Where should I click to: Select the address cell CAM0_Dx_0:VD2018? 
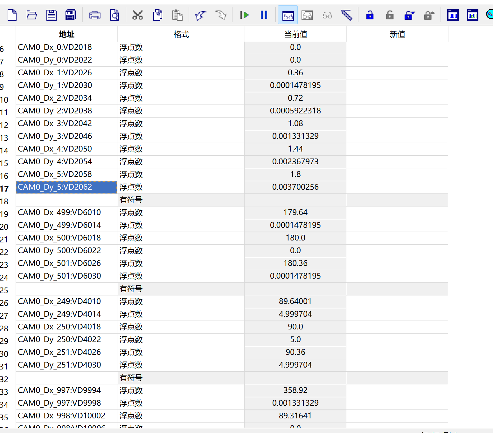click(x=66, y=47)
